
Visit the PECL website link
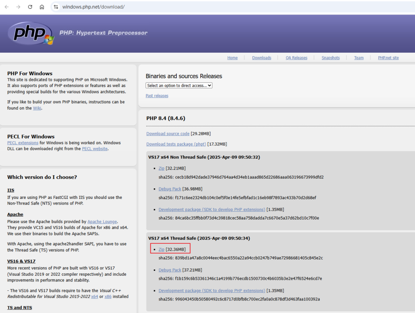(x=95, y=149)
